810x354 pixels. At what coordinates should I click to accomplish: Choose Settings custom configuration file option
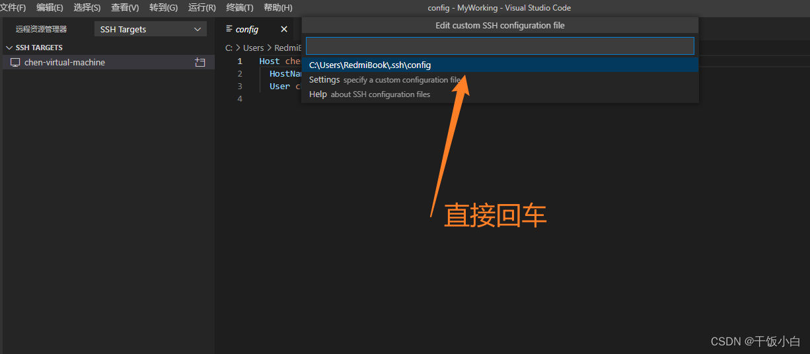coord(500,79)
